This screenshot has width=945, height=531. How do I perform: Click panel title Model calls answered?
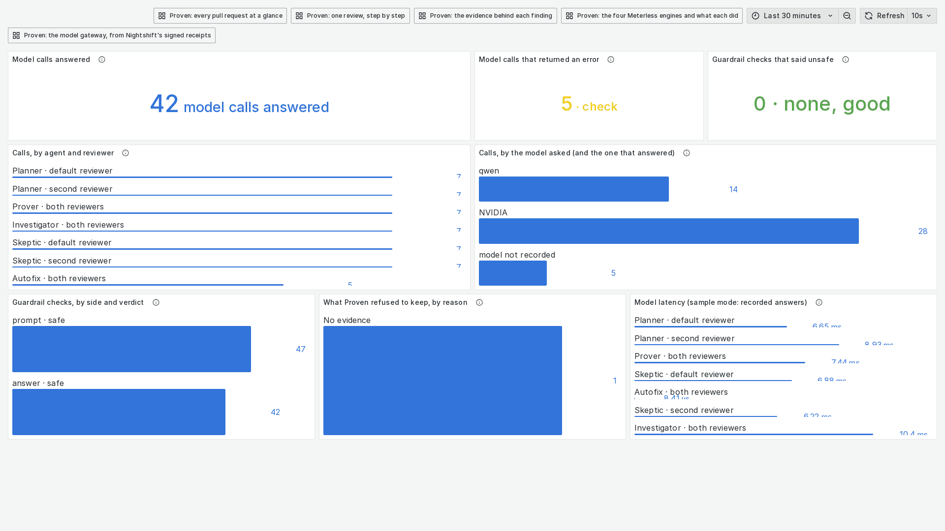(x=51, y=59)
